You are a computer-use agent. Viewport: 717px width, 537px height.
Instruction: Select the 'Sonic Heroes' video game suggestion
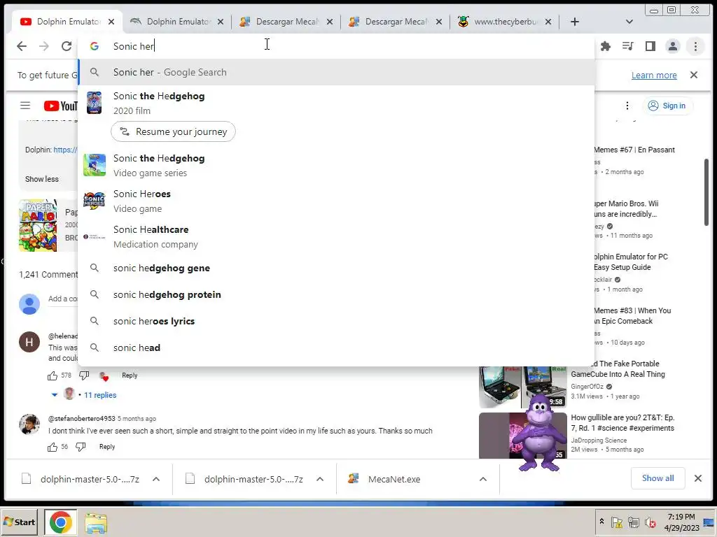point(336,201)
